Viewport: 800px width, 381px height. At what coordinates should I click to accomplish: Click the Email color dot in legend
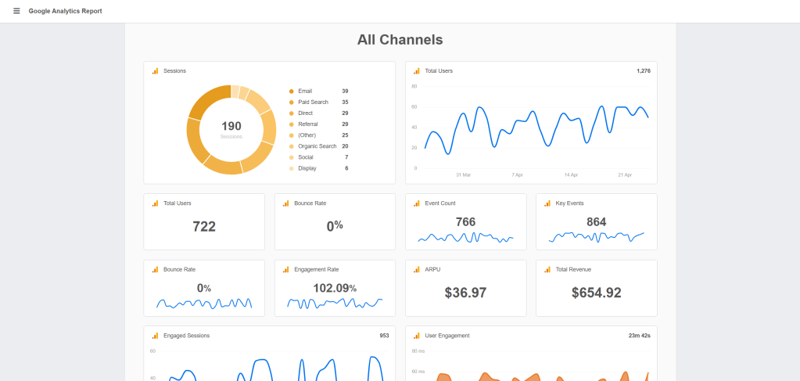coord(292,91)
